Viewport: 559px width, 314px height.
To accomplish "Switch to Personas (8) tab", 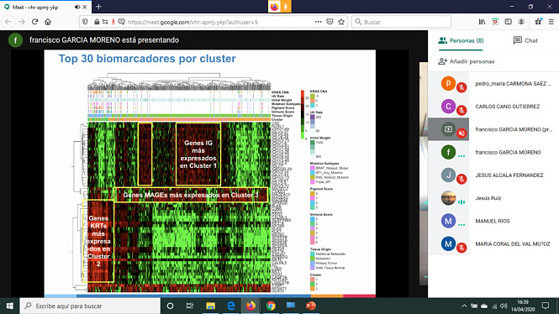I will (461, 40).
